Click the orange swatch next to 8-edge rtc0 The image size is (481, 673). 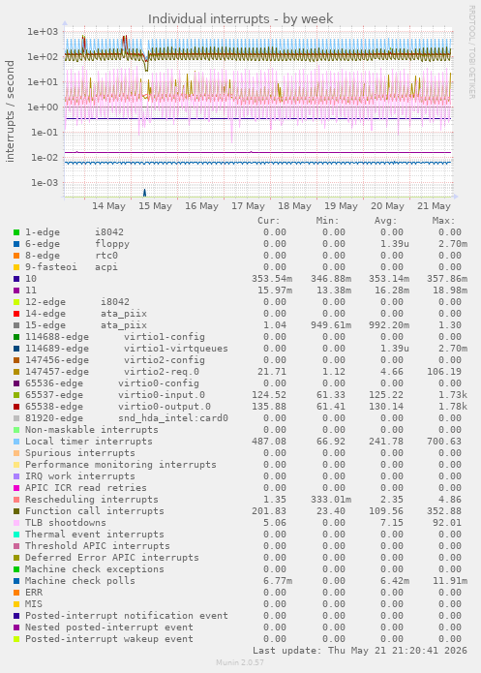click(x=16, y=256)
